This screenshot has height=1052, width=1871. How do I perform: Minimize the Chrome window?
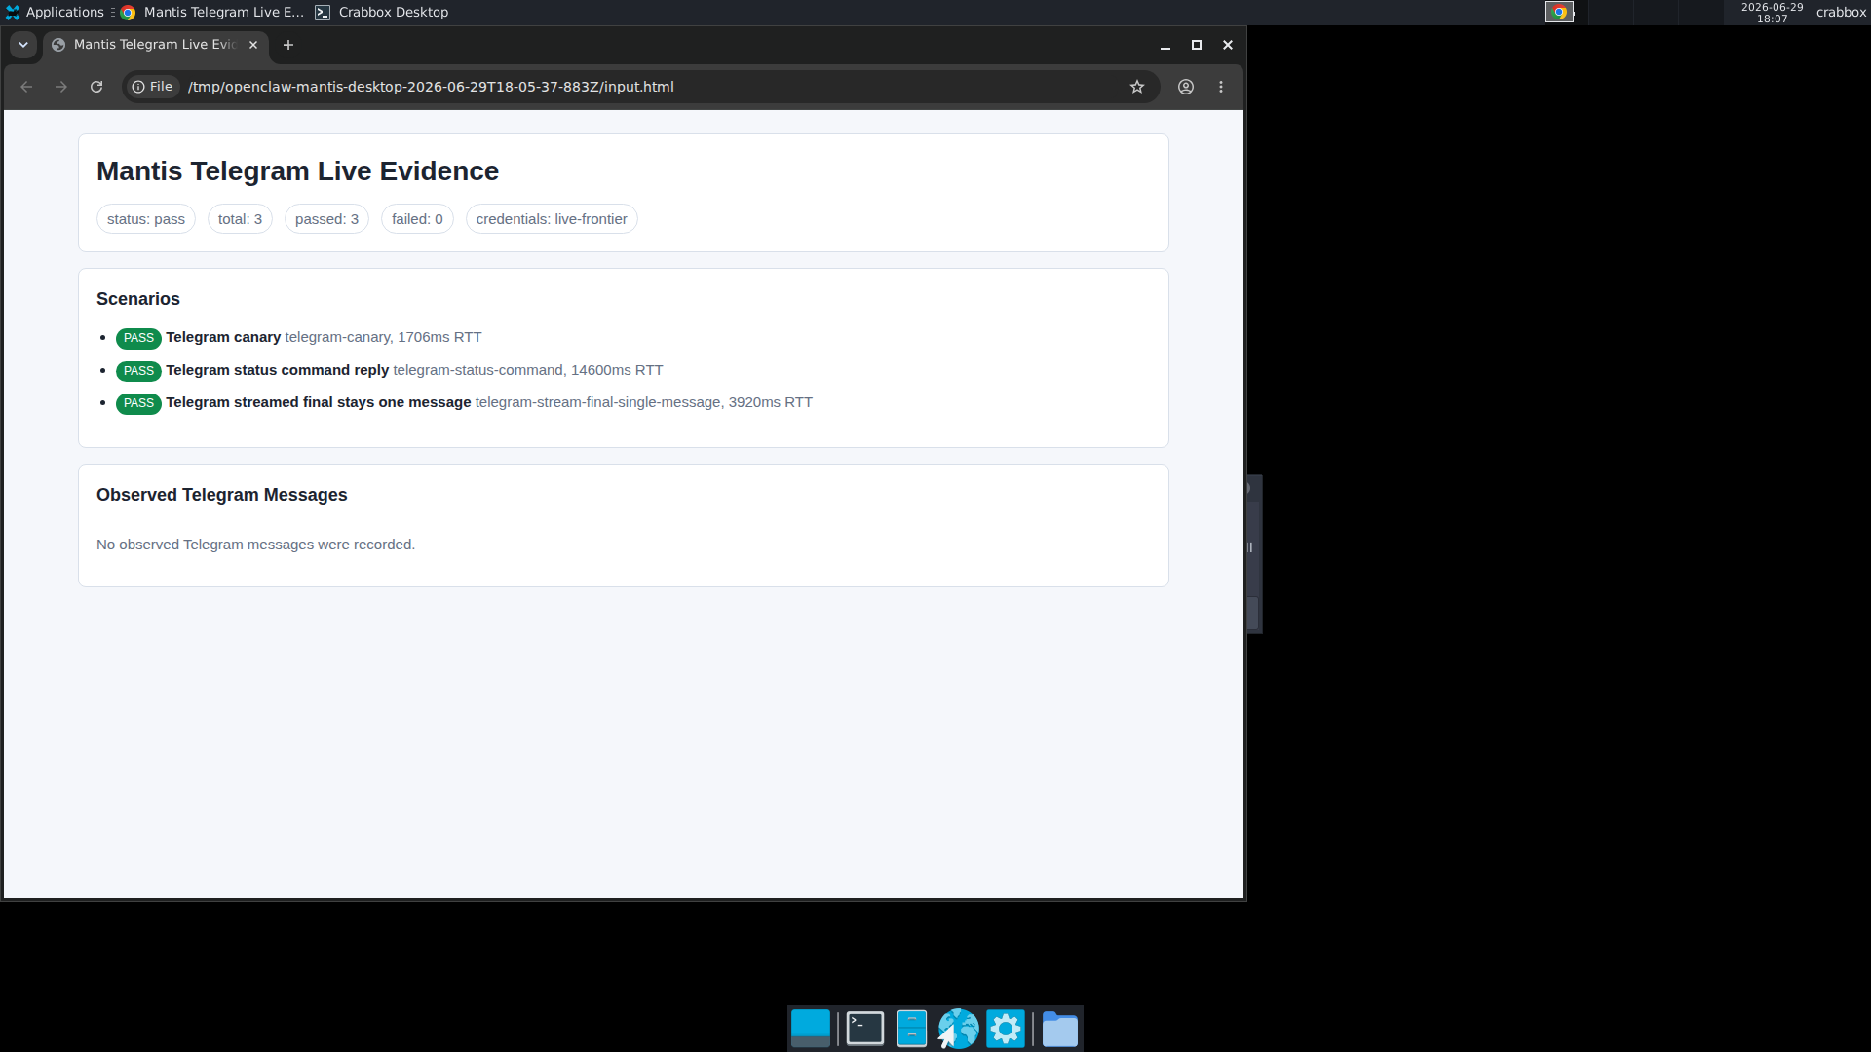(x=1165, y=45)
